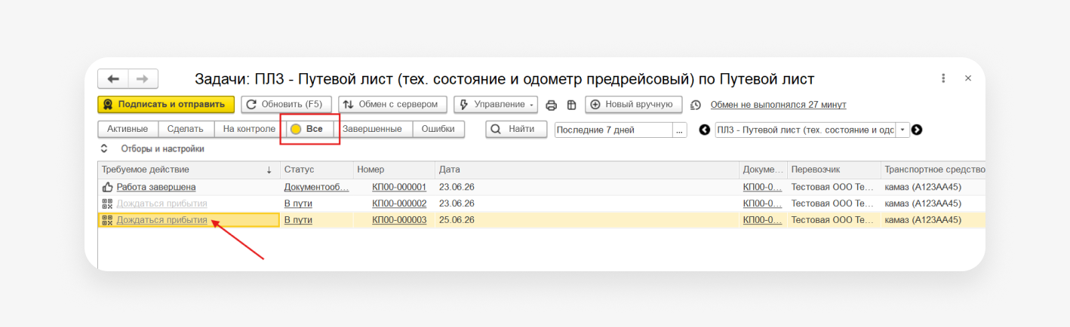Create Новый вручную task
Screen dimensions: 1070x327
tap(634, 104)
